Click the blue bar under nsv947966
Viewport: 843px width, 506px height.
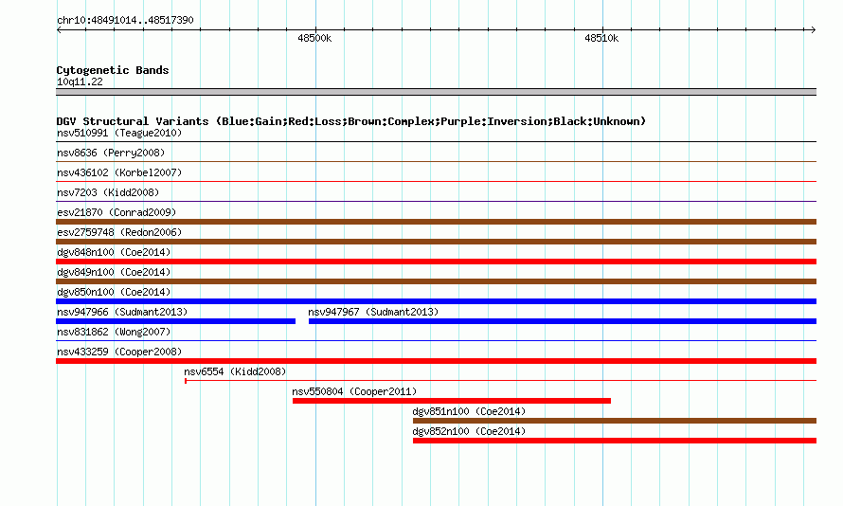click(176, 321)
